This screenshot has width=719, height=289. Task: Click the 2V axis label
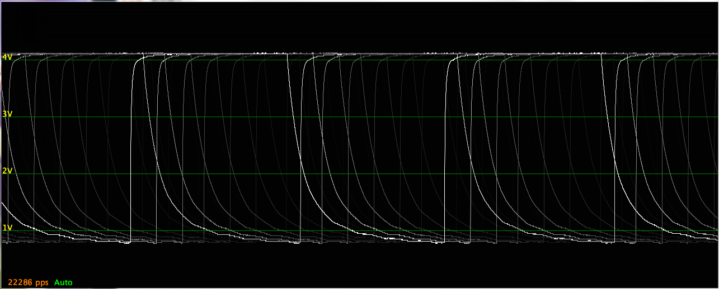[x=7, y=171]
